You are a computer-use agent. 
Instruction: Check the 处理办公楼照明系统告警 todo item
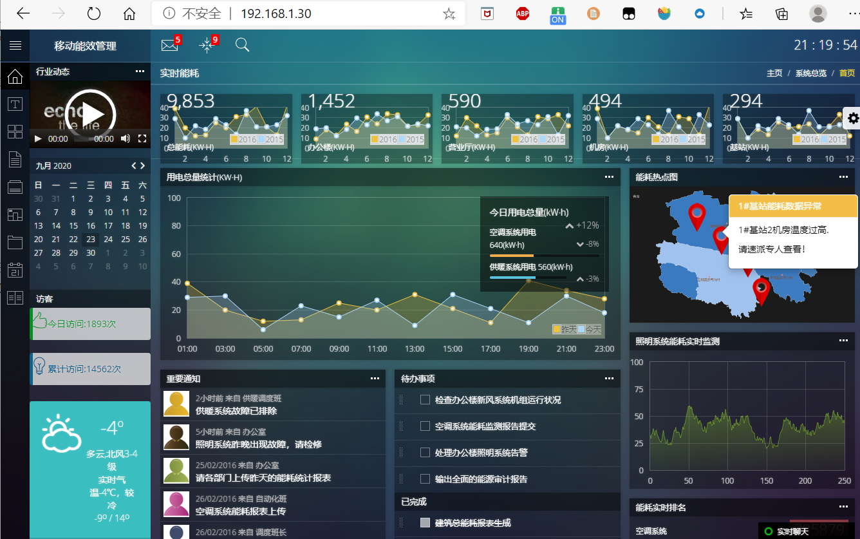pyautogui.click(x=425, y=453)
